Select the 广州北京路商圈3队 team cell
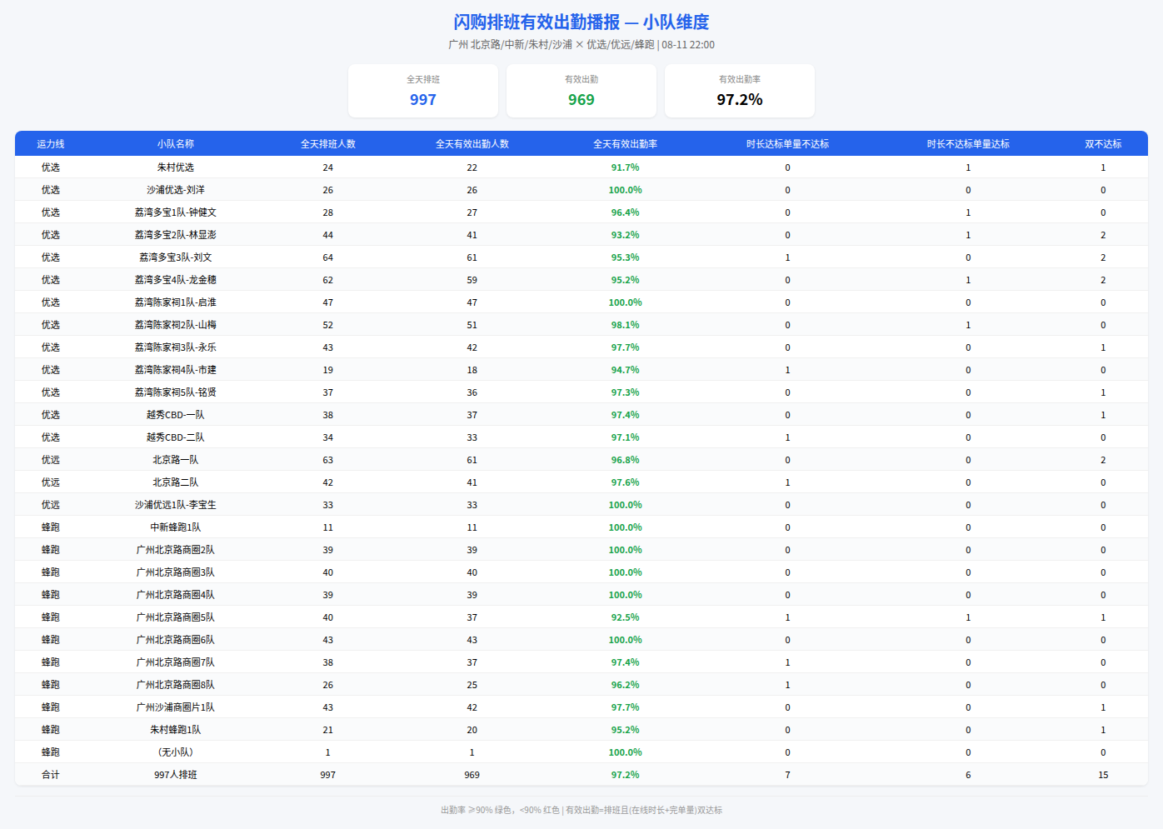The width and height of the screenshot is (1163, 829). click(x=176, y=572)
